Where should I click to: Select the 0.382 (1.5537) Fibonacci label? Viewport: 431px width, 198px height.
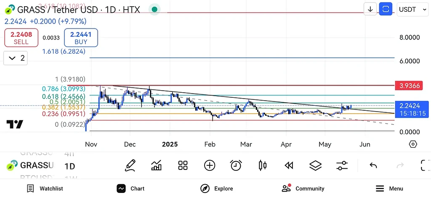pyautogui.click(x=64, y=108)
